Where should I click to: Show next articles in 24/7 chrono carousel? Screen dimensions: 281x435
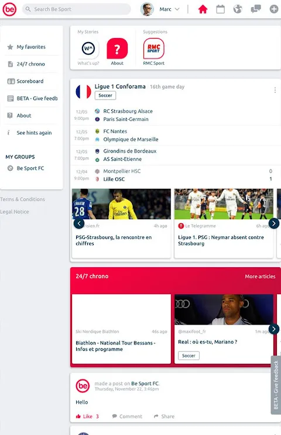click(x=274, y=329)
